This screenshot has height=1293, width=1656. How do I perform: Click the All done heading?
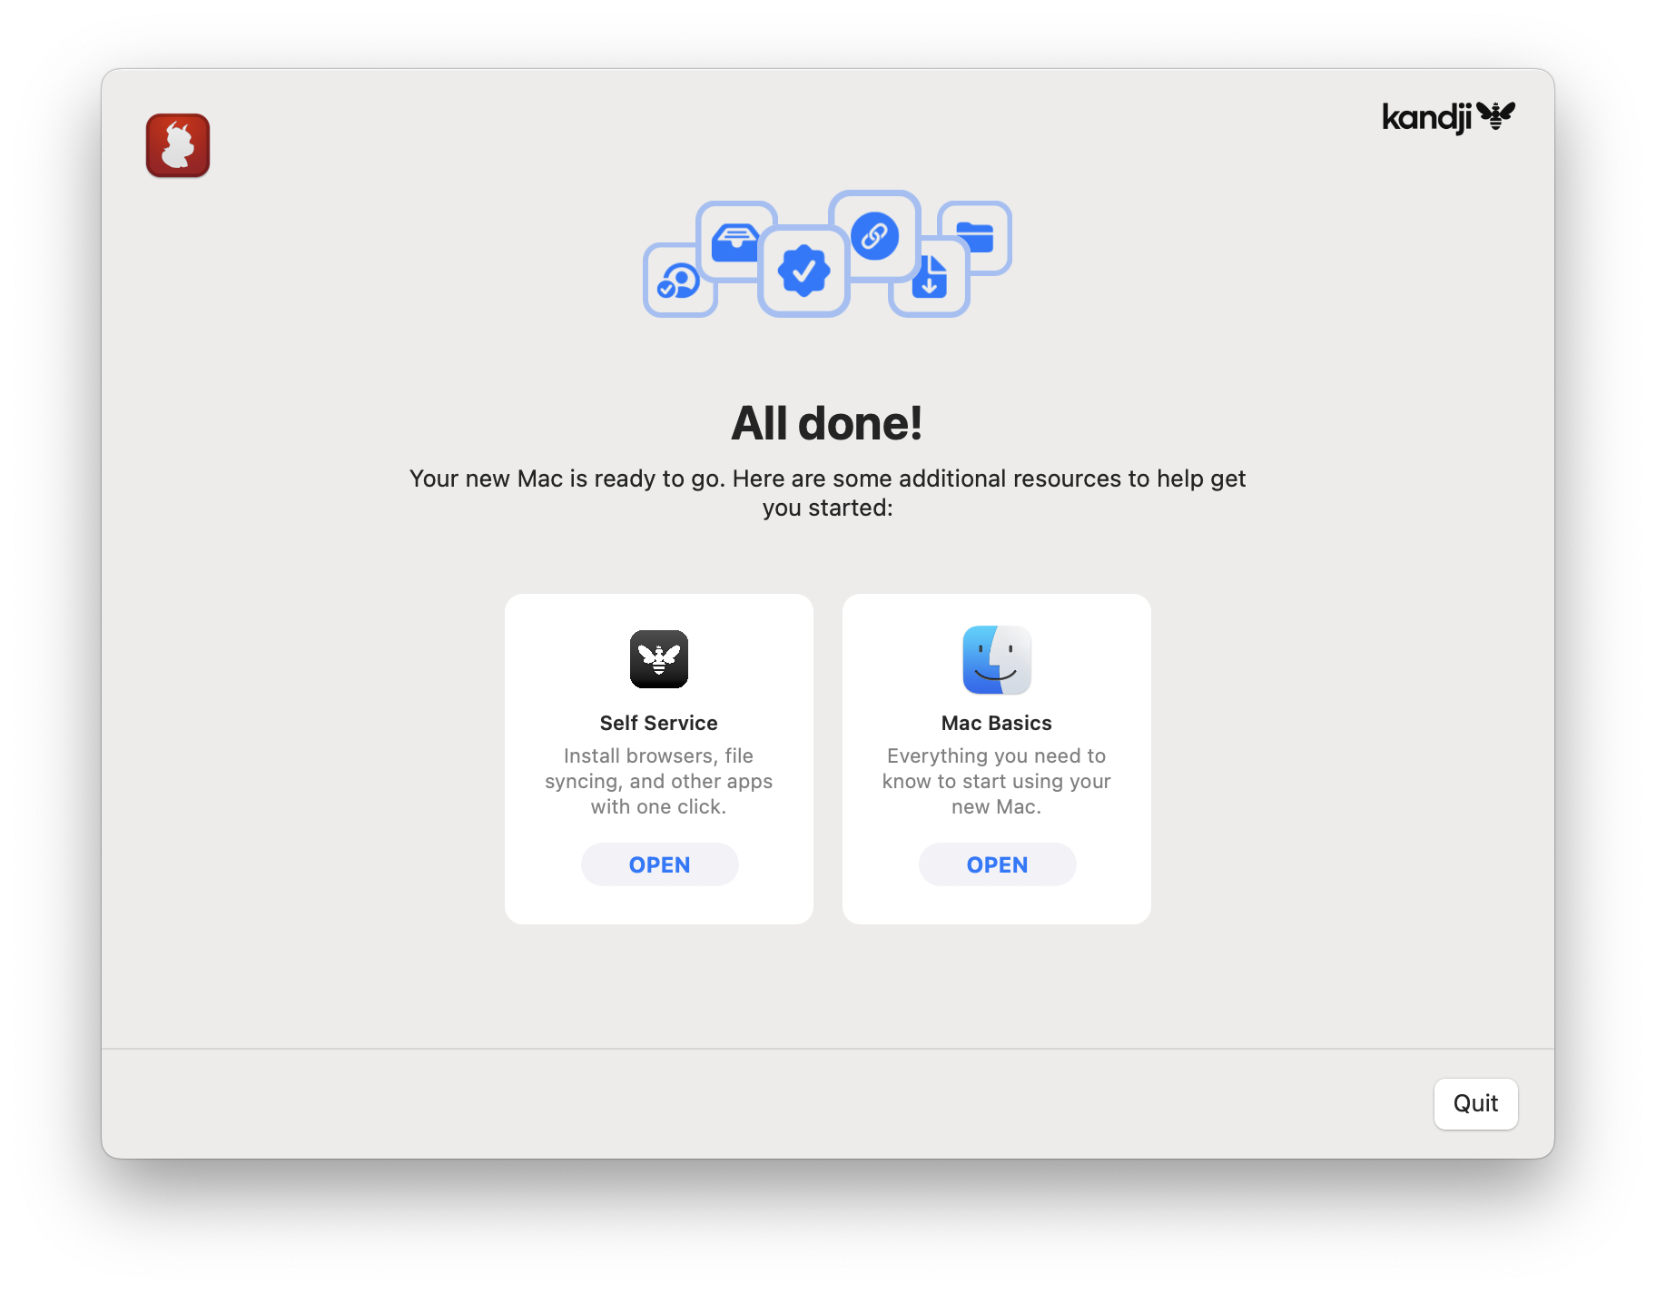click(827, 422)
